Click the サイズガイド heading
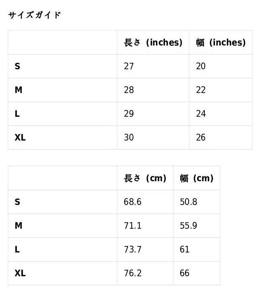This screenshot has width=262, height=302. point(34,15)
